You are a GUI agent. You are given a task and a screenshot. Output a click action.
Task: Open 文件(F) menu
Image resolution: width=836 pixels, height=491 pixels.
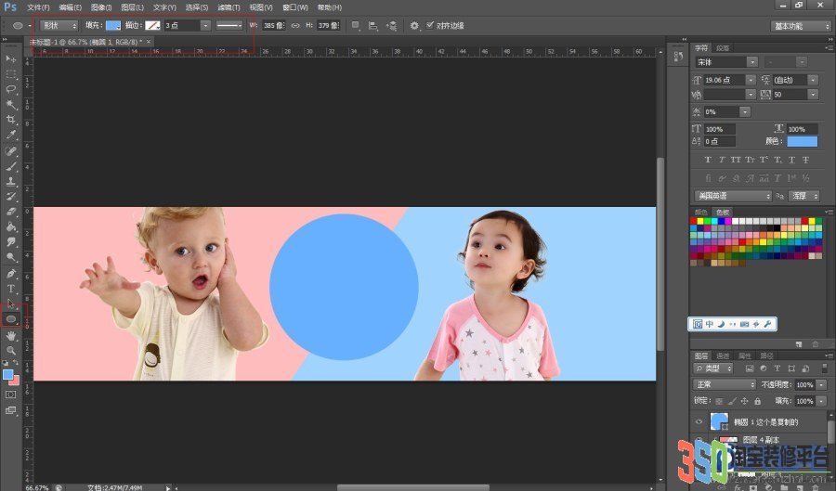38,7
